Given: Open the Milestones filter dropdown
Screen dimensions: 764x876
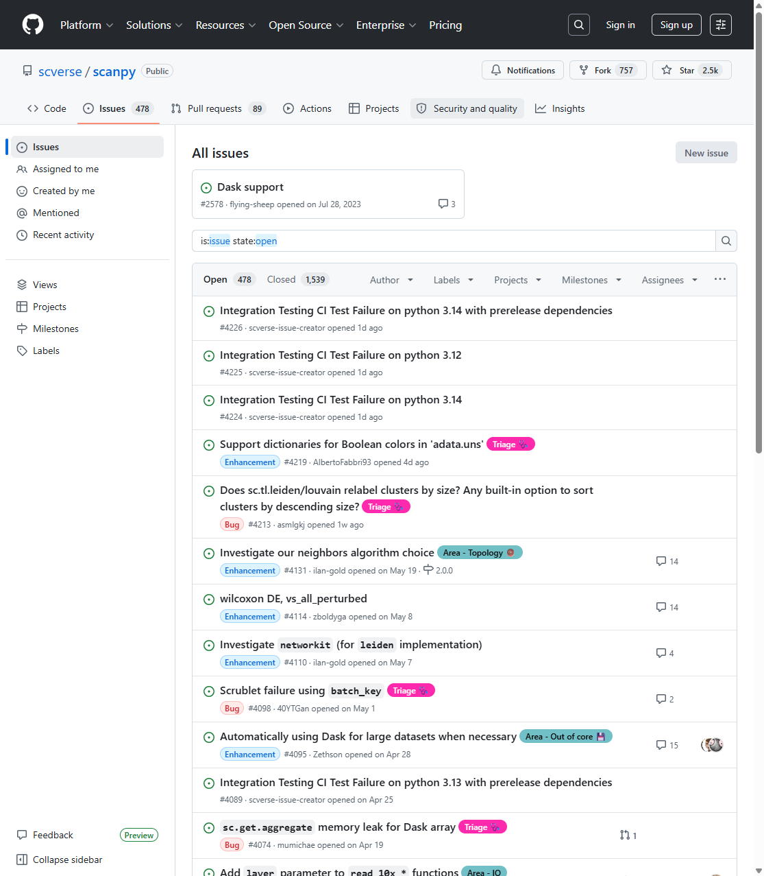Looking at the screenshot, I should [x=591, y=280].
